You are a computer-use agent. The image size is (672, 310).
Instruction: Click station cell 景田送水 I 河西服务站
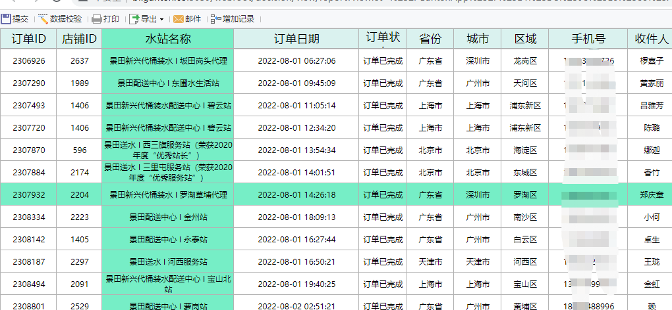168,261
